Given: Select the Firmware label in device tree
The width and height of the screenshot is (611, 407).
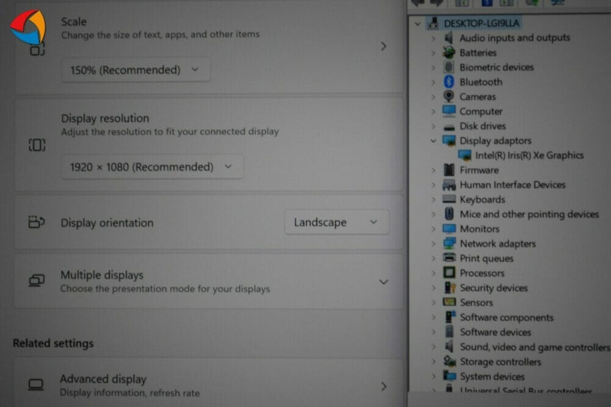Looking at the screenshot, I should coord(479,170).
